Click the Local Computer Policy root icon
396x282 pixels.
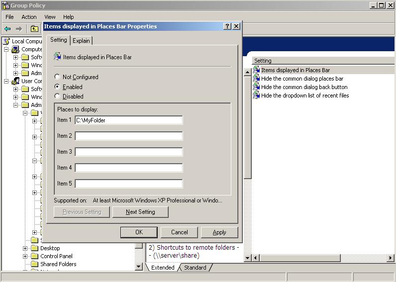6,41
